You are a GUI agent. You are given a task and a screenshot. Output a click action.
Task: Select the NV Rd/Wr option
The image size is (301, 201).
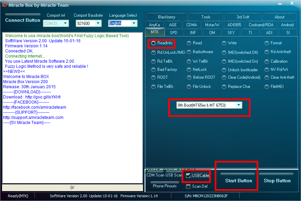click(276, 69)
